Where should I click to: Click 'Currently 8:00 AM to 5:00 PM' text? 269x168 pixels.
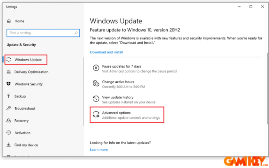[x=124, y=87]
